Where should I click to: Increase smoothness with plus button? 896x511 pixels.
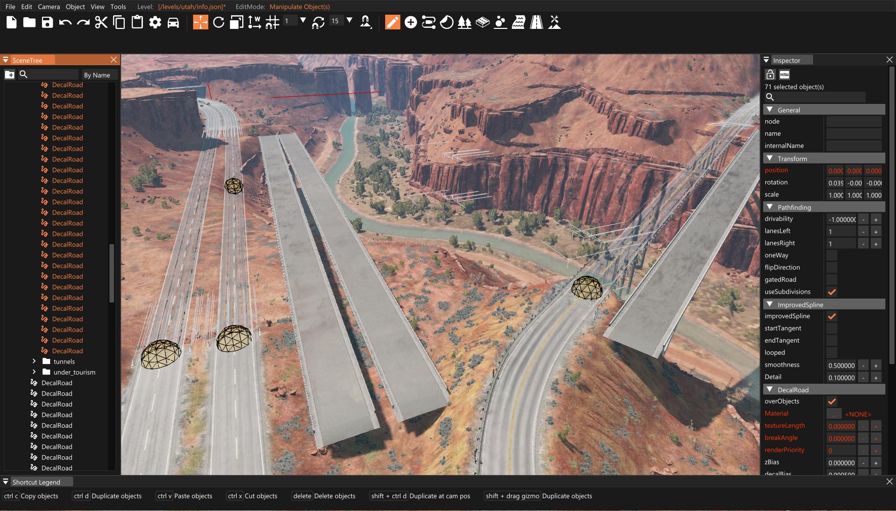coord(876,366)
